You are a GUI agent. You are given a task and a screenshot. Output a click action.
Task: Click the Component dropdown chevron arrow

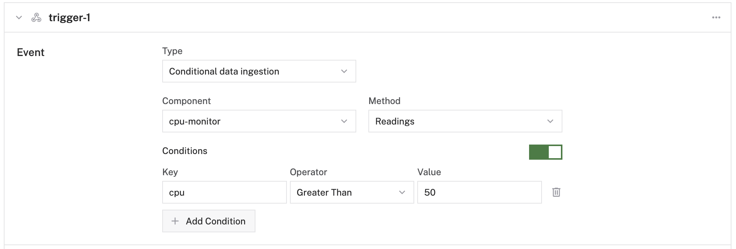[344, 121]
